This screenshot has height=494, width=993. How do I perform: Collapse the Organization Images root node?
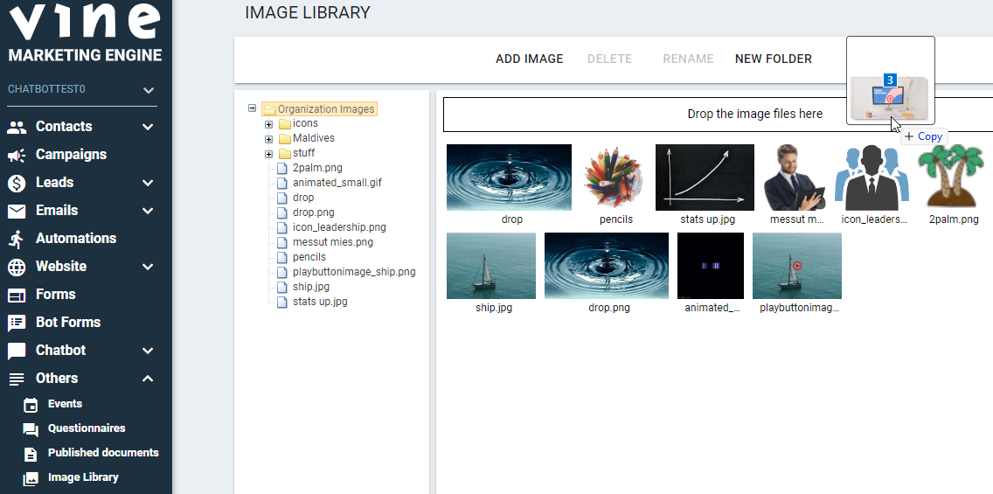tap(253, 108)
